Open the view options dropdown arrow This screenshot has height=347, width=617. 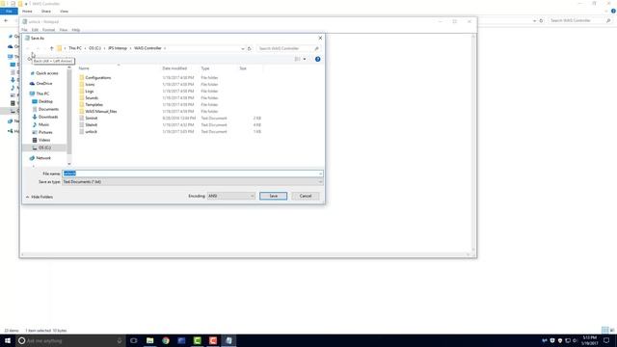coord(305,59)
